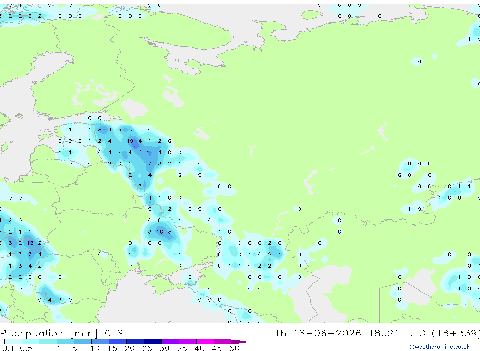The height and width of the screenshot is (351, 480).
Task: Choose the 20–25 mm dark blue swatch
Action: click(x=135, y=341)
